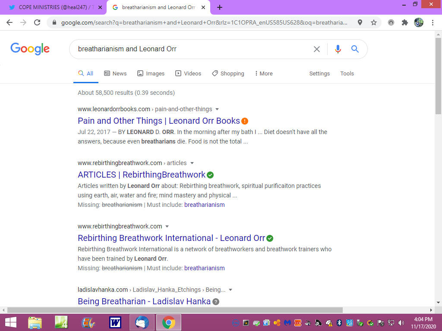Open Rebirthing Breathwork International result
This screenshot has width=442, height=331.
(x=171, y=238)
